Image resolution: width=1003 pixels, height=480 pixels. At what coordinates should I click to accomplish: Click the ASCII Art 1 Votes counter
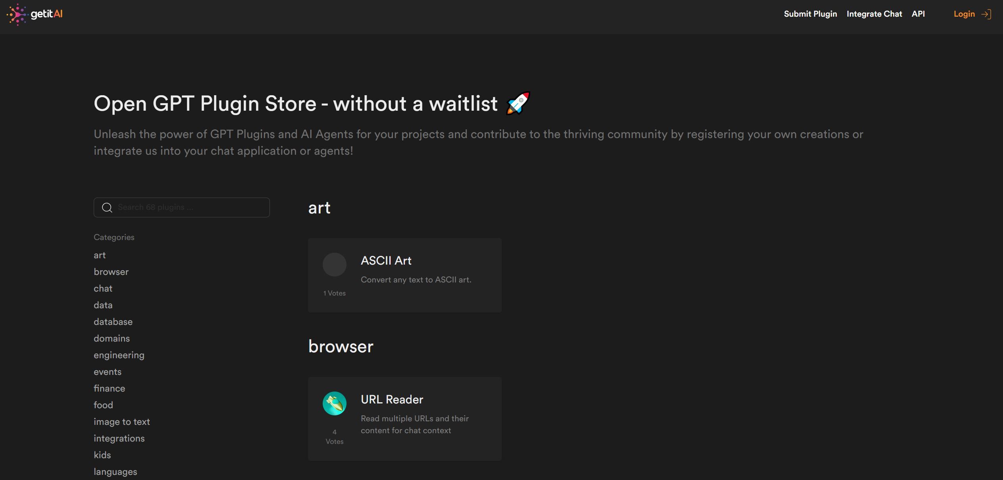[334, 294]
